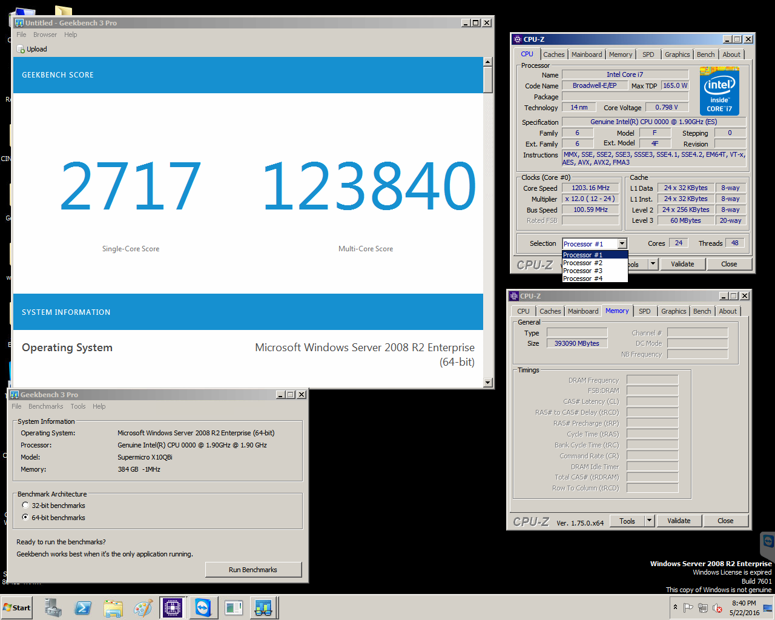Click the Specification field Genuine Intel CPU 0000

click(x=654, y=122)
